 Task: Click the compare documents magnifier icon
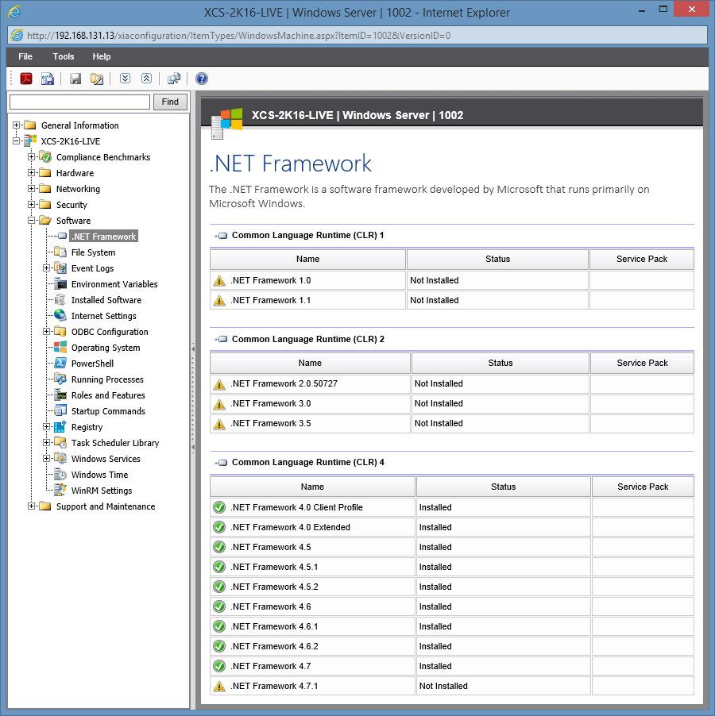coord(174,79)
